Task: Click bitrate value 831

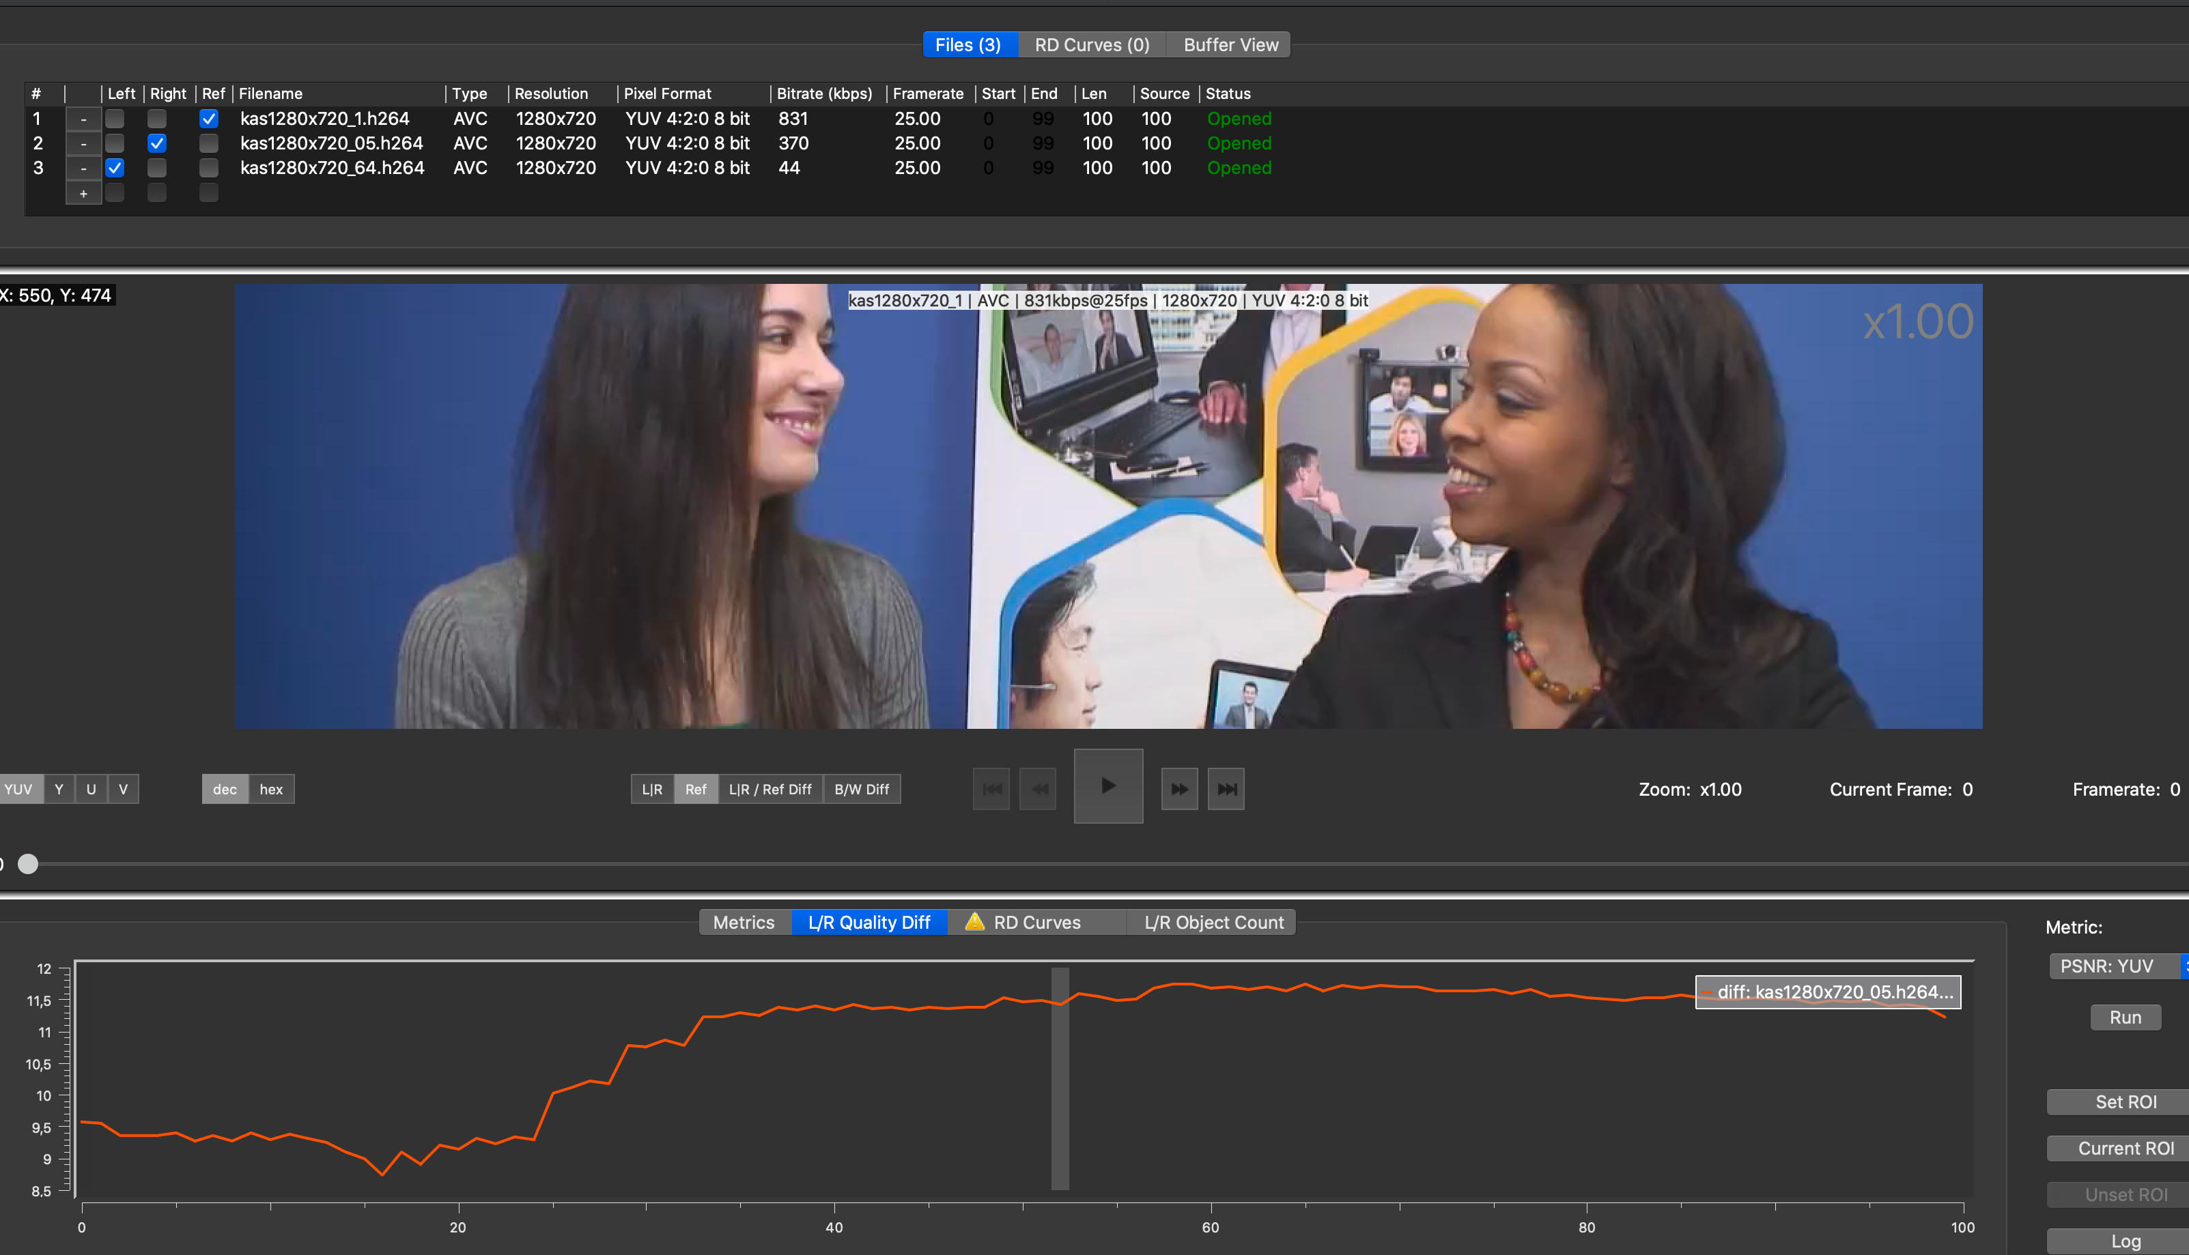Action: (793, 119)
